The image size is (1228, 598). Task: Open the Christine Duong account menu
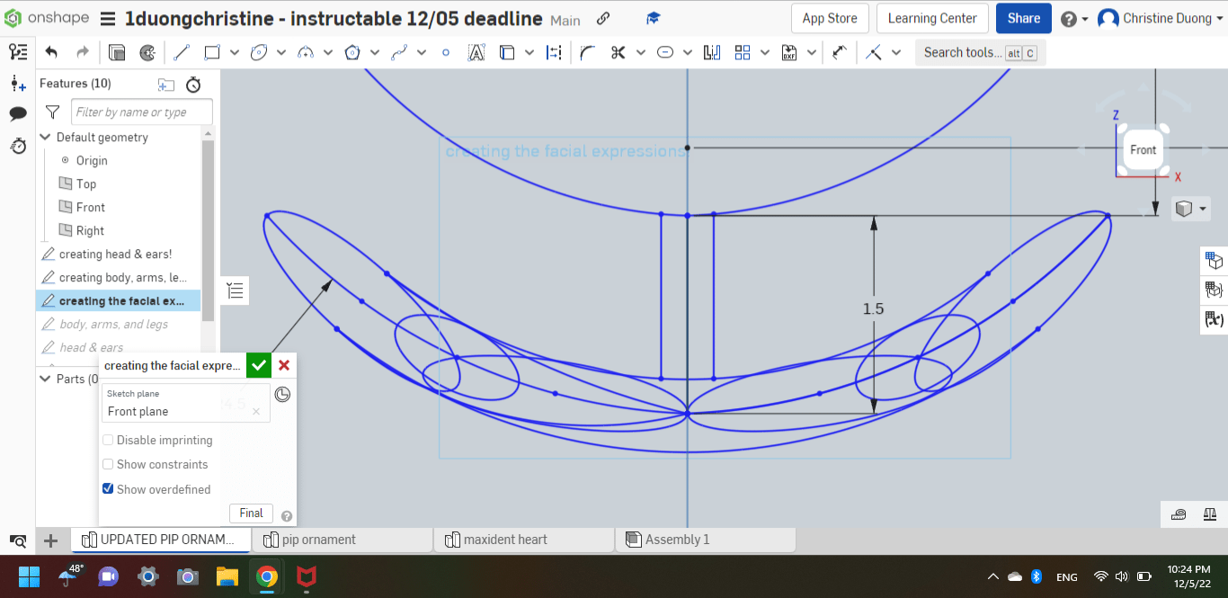[x=1161, y=18]
